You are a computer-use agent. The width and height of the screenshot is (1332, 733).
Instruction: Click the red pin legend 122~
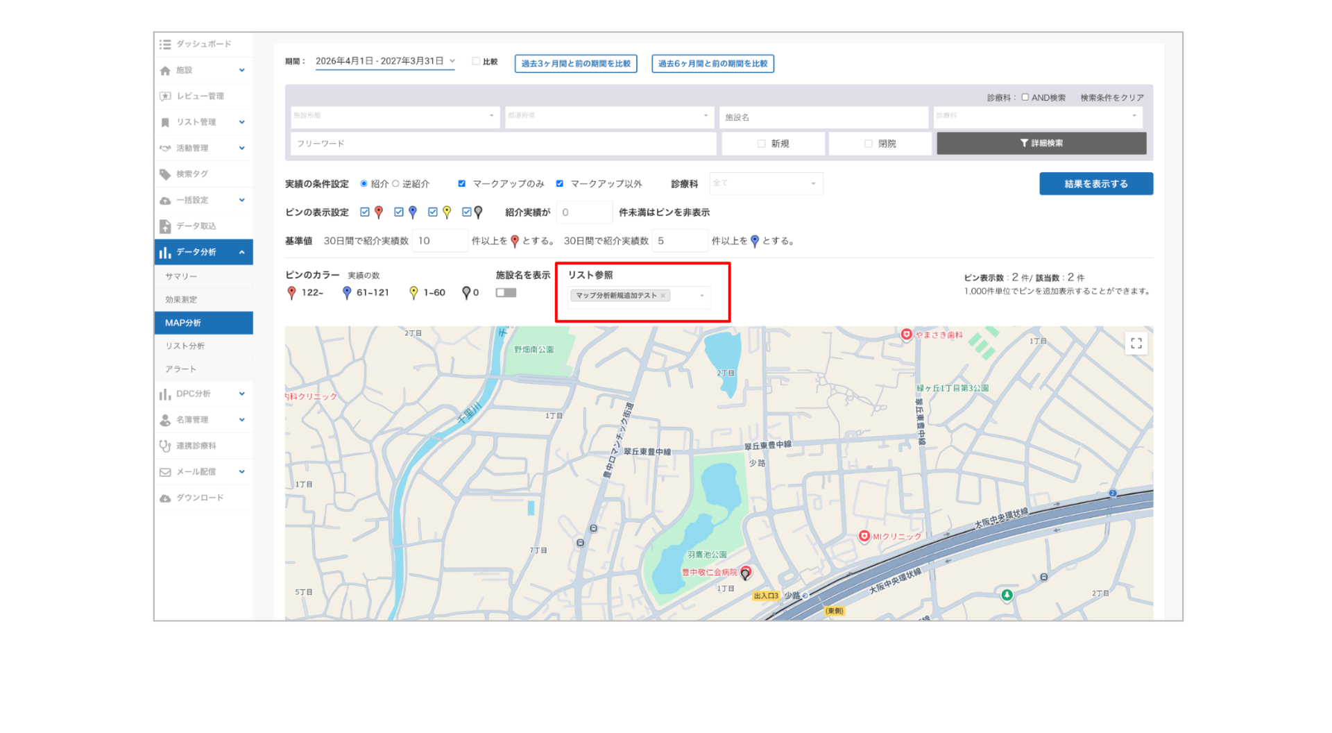click(x=291, y=293)
